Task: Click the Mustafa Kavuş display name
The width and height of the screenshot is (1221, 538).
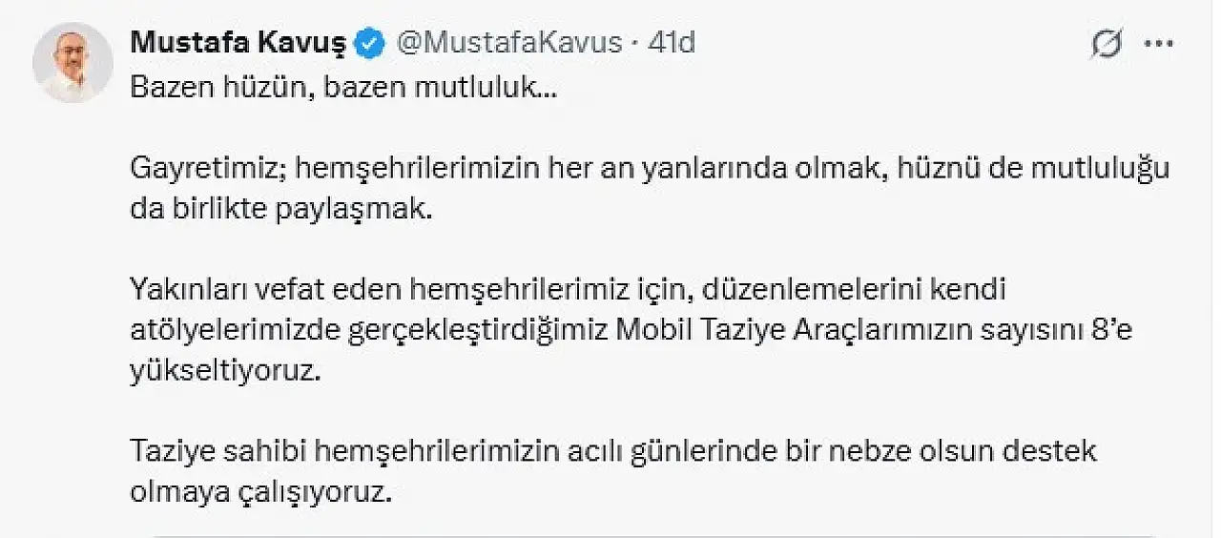Action: (x=239, y=43)
